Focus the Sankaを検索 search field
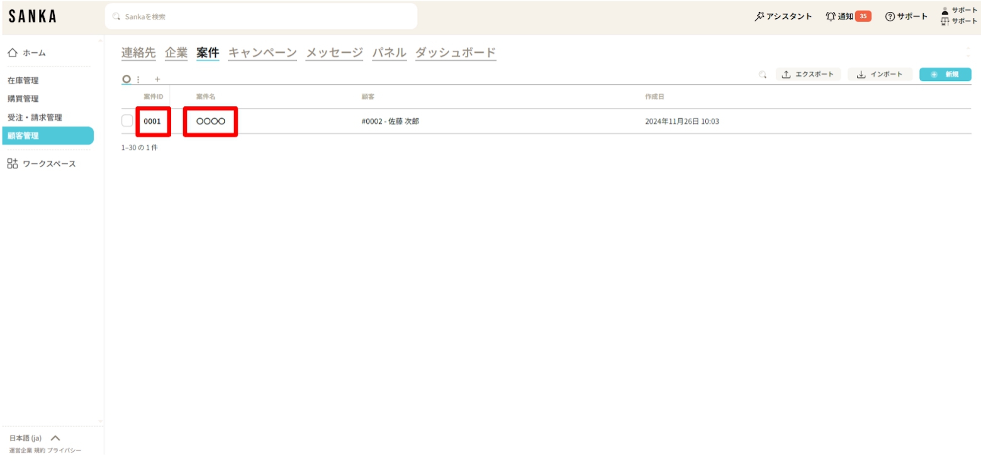 click(x=261, y=16)
